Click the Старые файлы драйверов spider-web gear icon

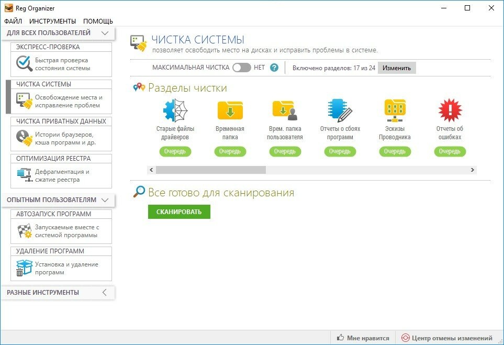[175, 110]
